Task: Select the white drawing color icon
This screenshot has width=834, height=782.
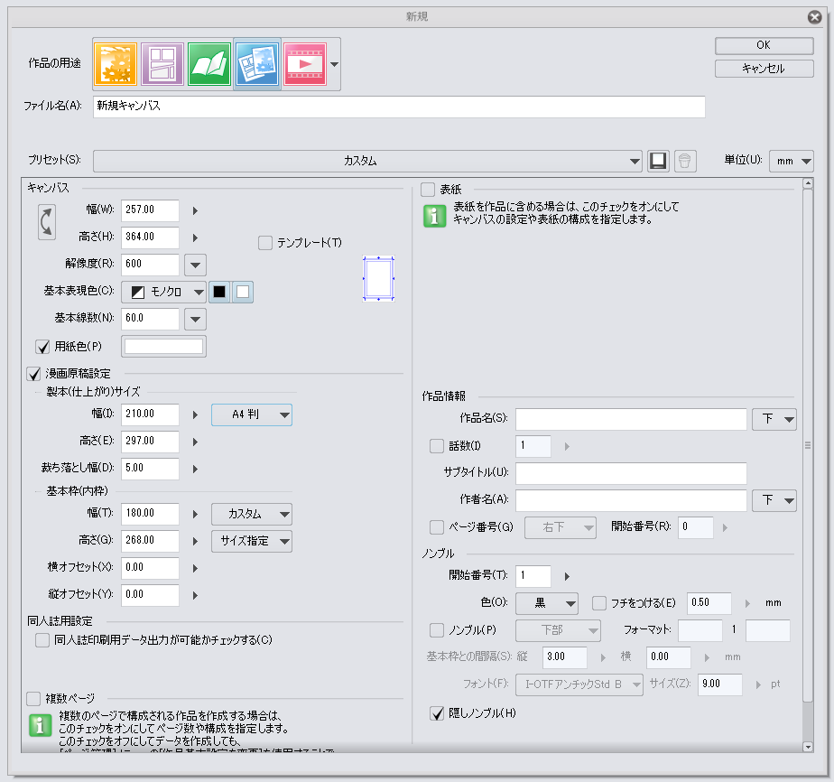Action: tap(243, 292)
